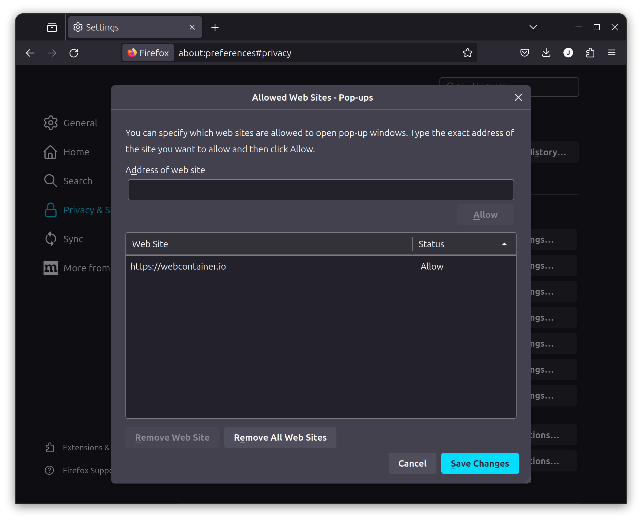Bookmark this page with the star icon
The height and width of the screenshot is (521, 642).
point(467,53)
